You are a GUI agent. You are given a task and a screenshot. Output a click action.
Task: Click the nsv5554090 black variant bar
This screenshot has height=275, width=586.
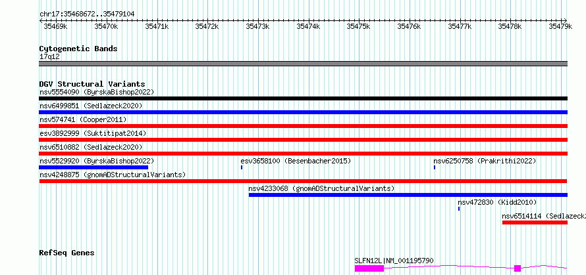[x=303, y=98]
